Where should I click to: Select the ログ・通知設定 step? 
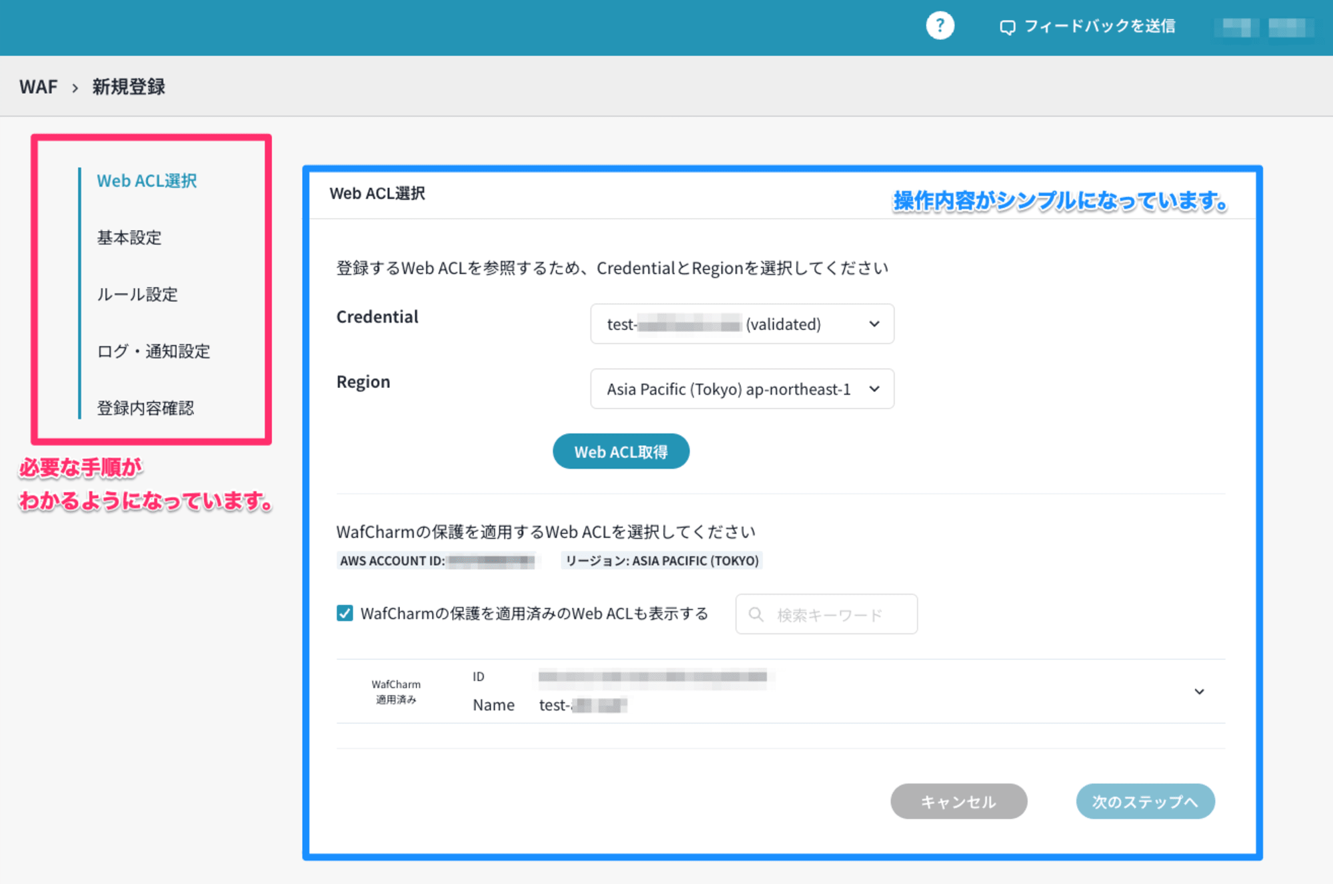pyautogui.click(x=153, y=351)
